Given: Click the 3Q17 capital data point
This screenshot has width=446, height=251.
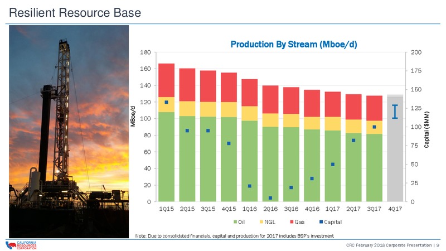Looking at the screenshot, I should [x=374, y=127].
